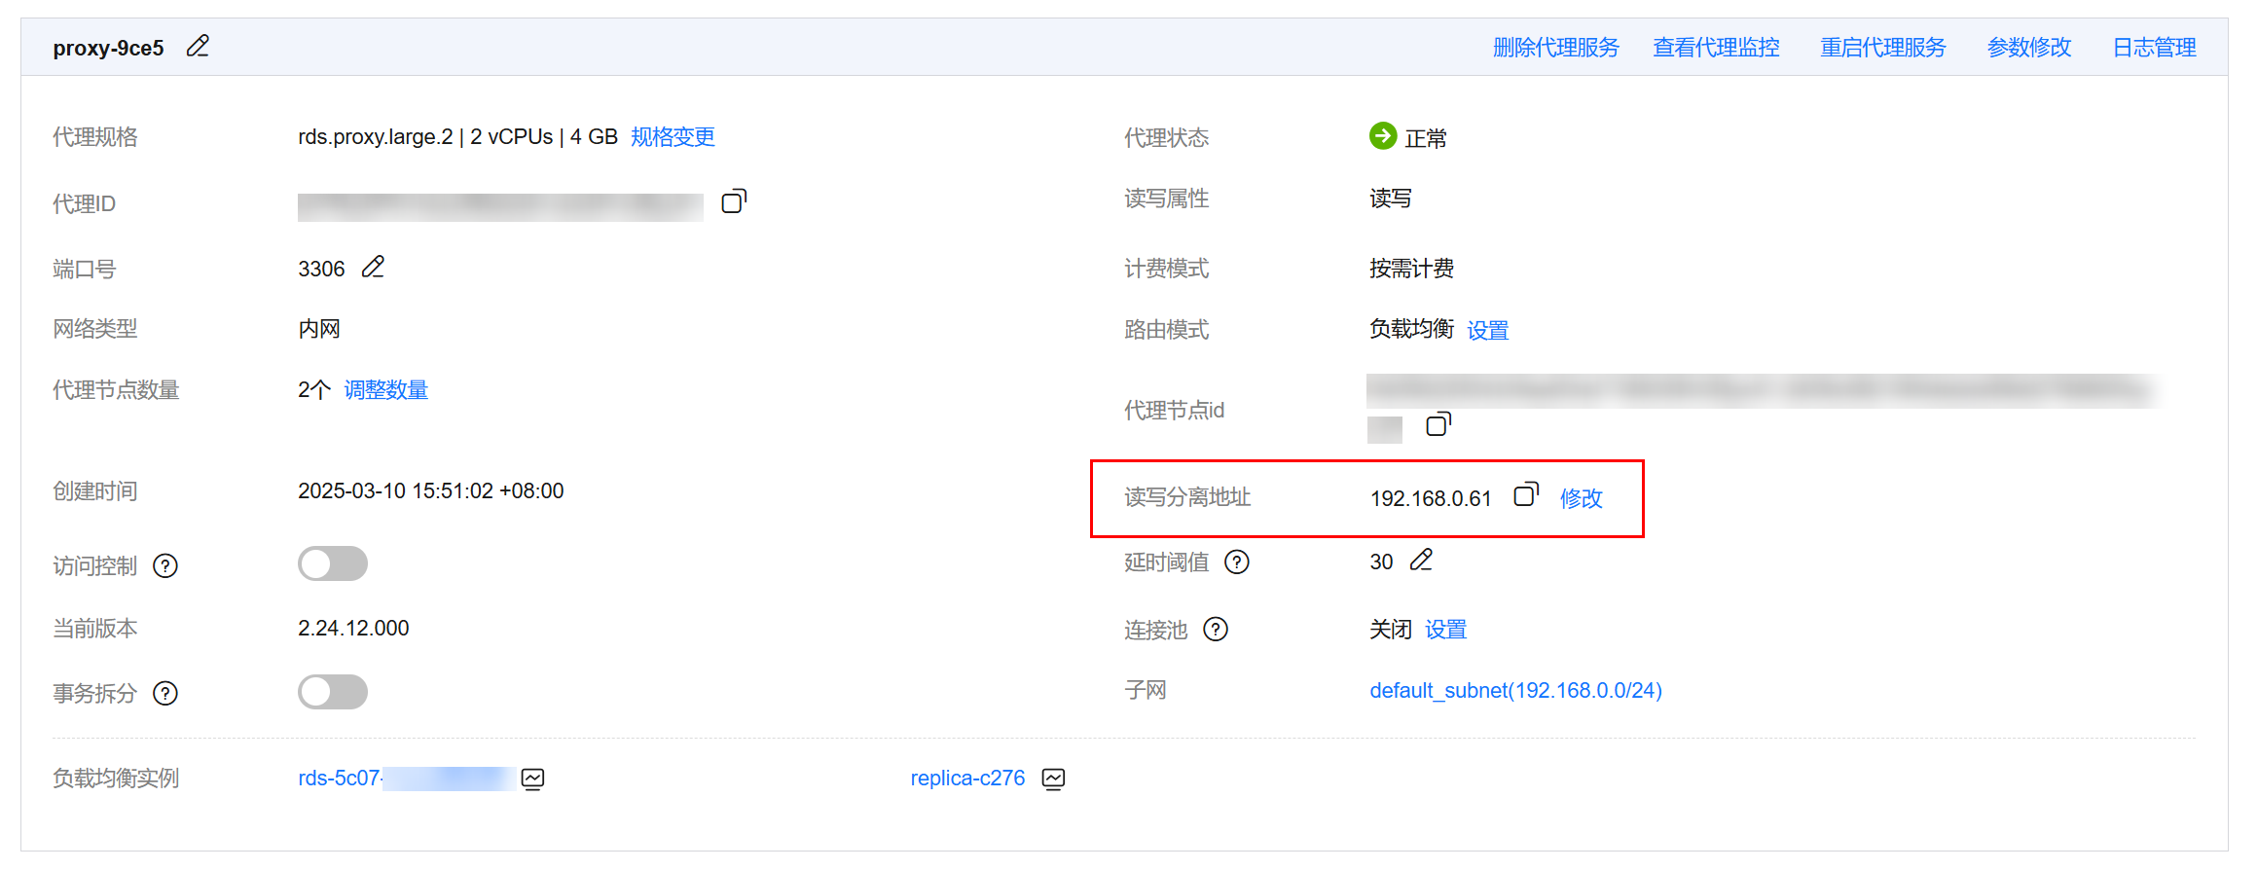
Task: Show help for 访问控制
Action: 166,566
